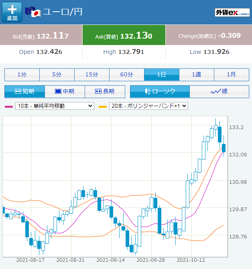Choose 線 line chart type
Image resolution: width=252 pixels, height=269 pixels.
click(219, 92)
